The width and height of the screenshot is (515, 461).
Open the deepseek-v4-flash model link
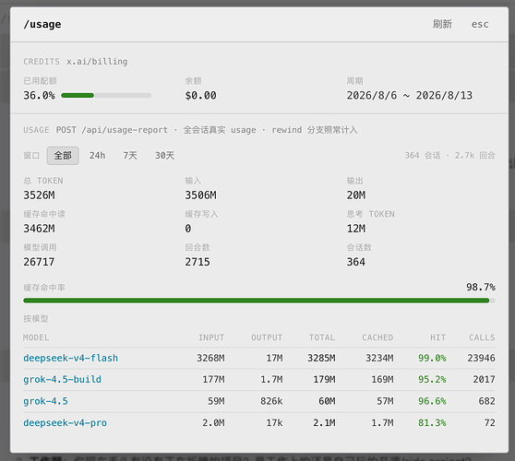(71, 358)
